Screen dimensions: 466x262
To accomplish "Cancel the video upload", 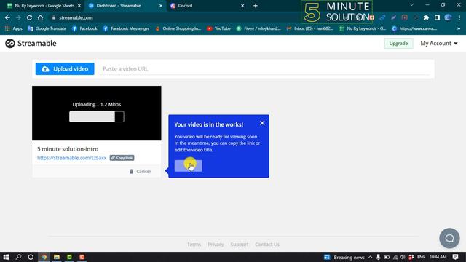I will (140, 172).
